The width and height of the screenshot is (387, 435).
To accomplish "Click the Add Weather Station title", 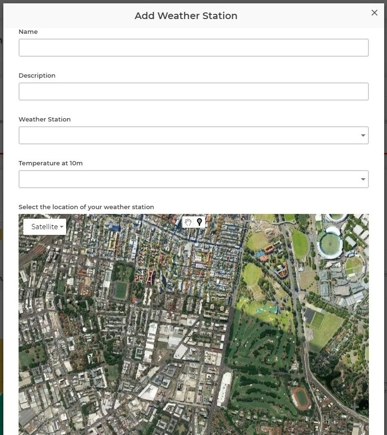I will 186,16.
